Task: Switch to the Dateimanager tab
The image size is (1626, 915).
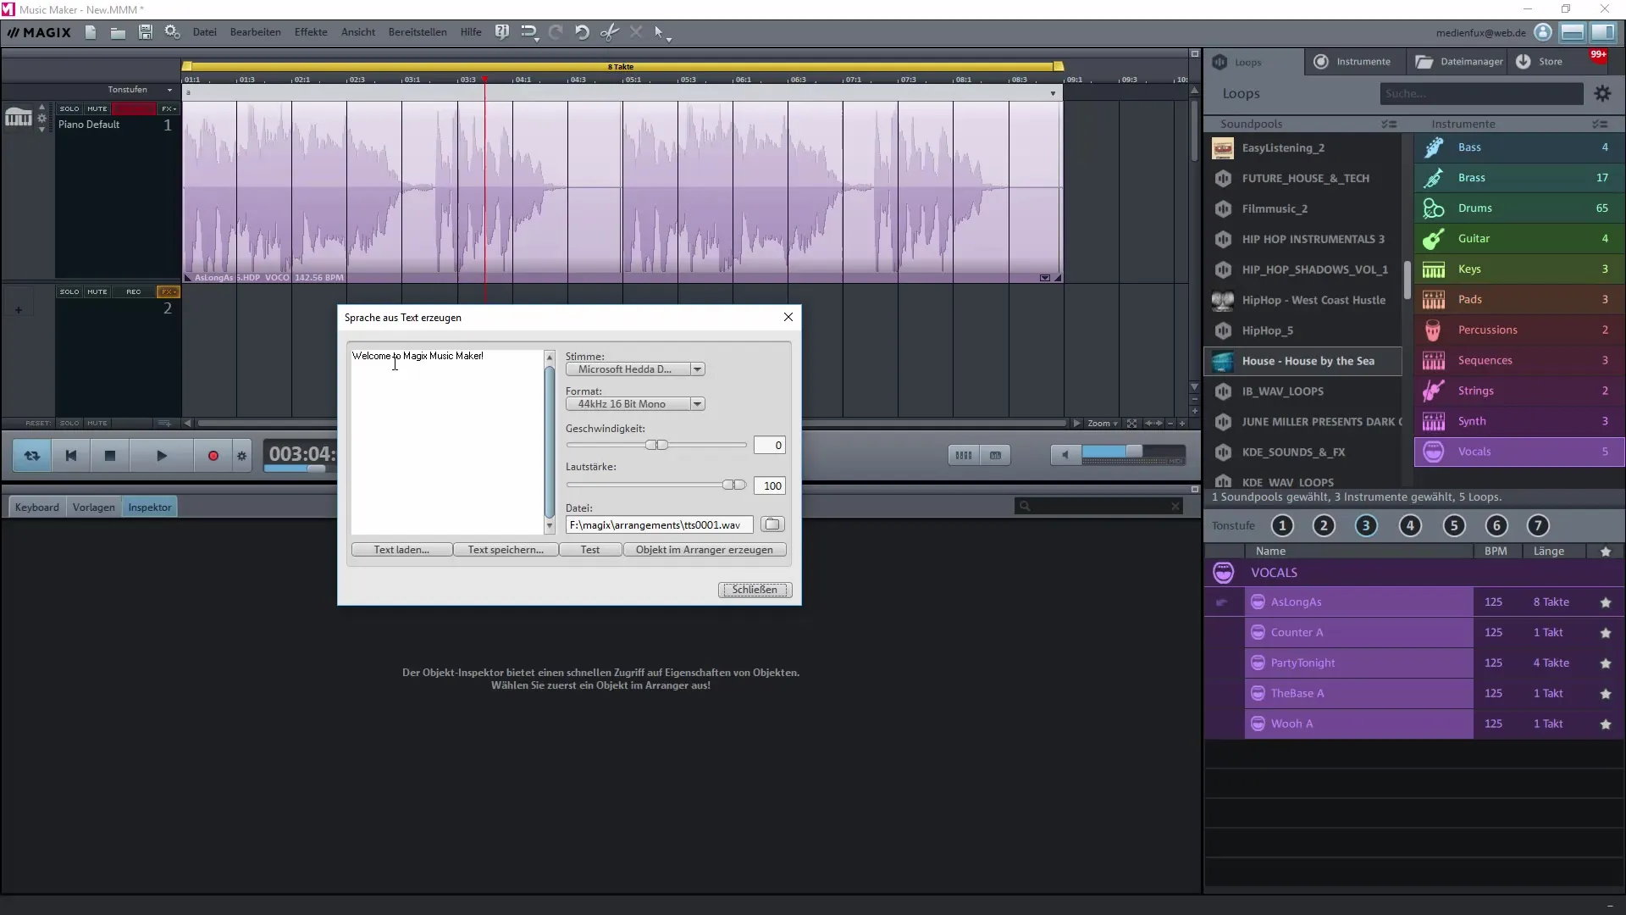Action: tap(1461, 61)
